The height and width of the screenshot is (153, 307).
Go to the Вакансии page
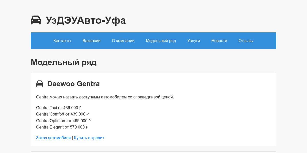point(91,41)
